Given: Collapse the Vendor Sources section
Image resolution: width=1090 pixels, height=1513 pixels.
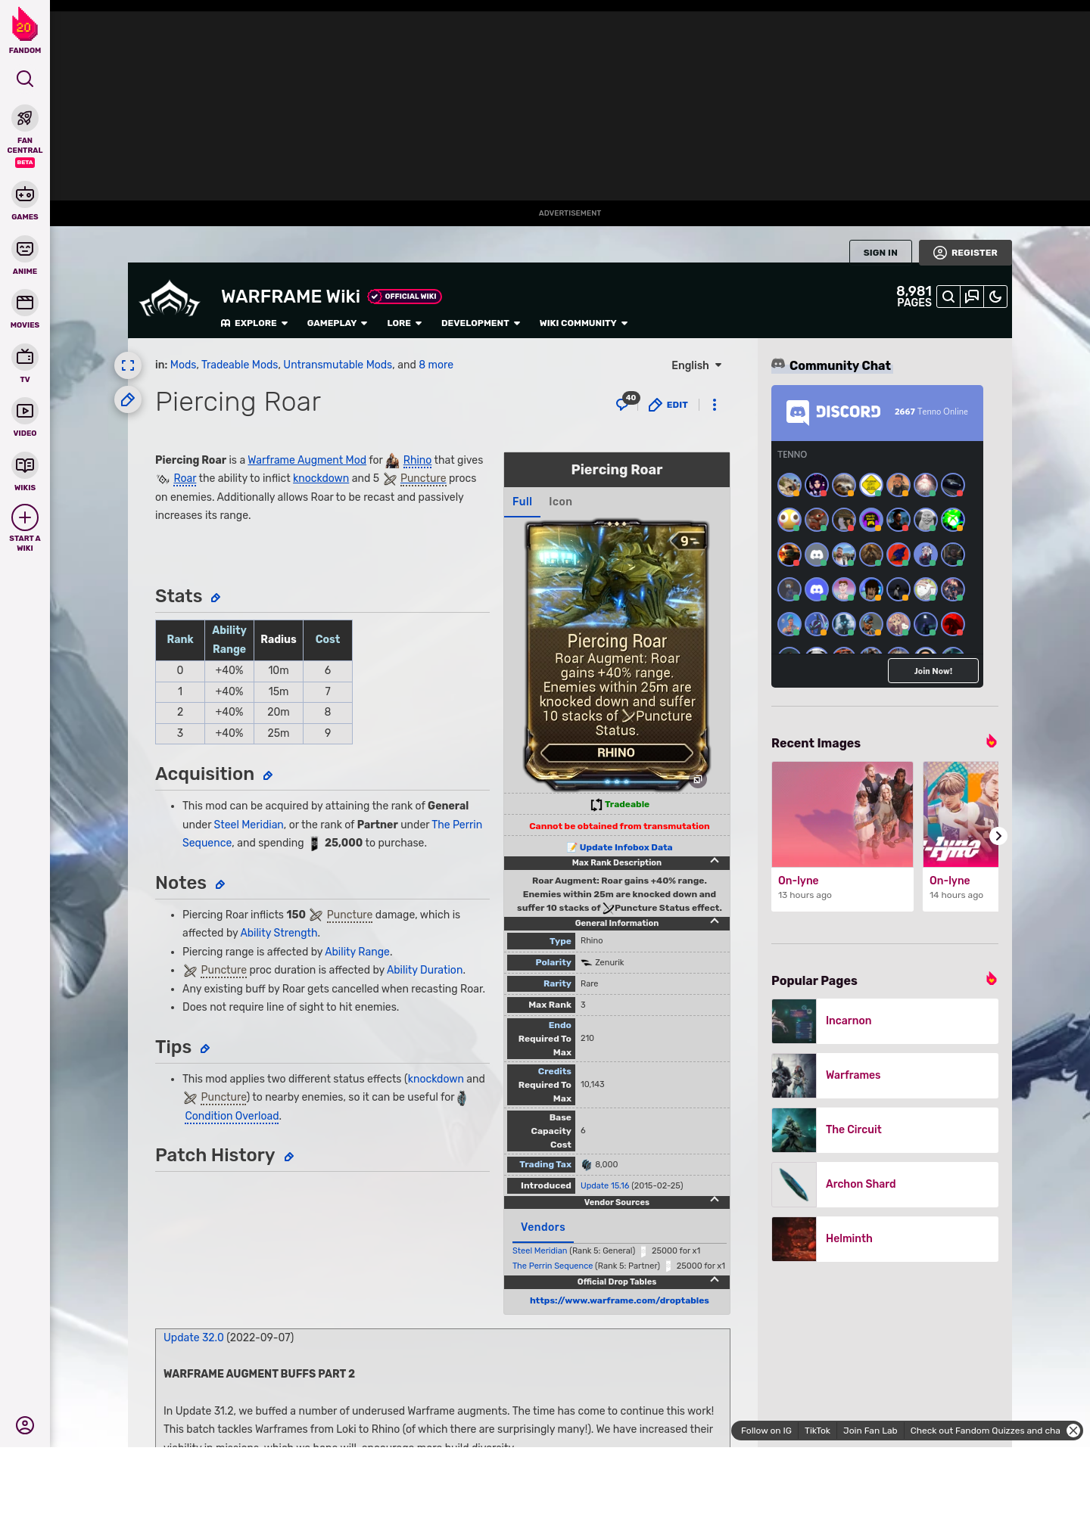Looking at the screenshot, I should pos(715,1201).
